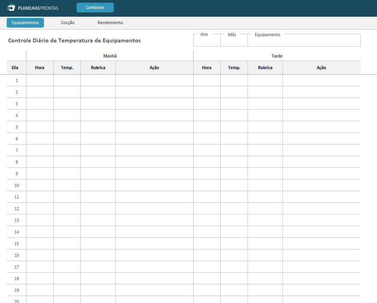The height and width of the screenshot is (303, 377).
Task: Click the Manhã section header
Action: tap(110, 56)
